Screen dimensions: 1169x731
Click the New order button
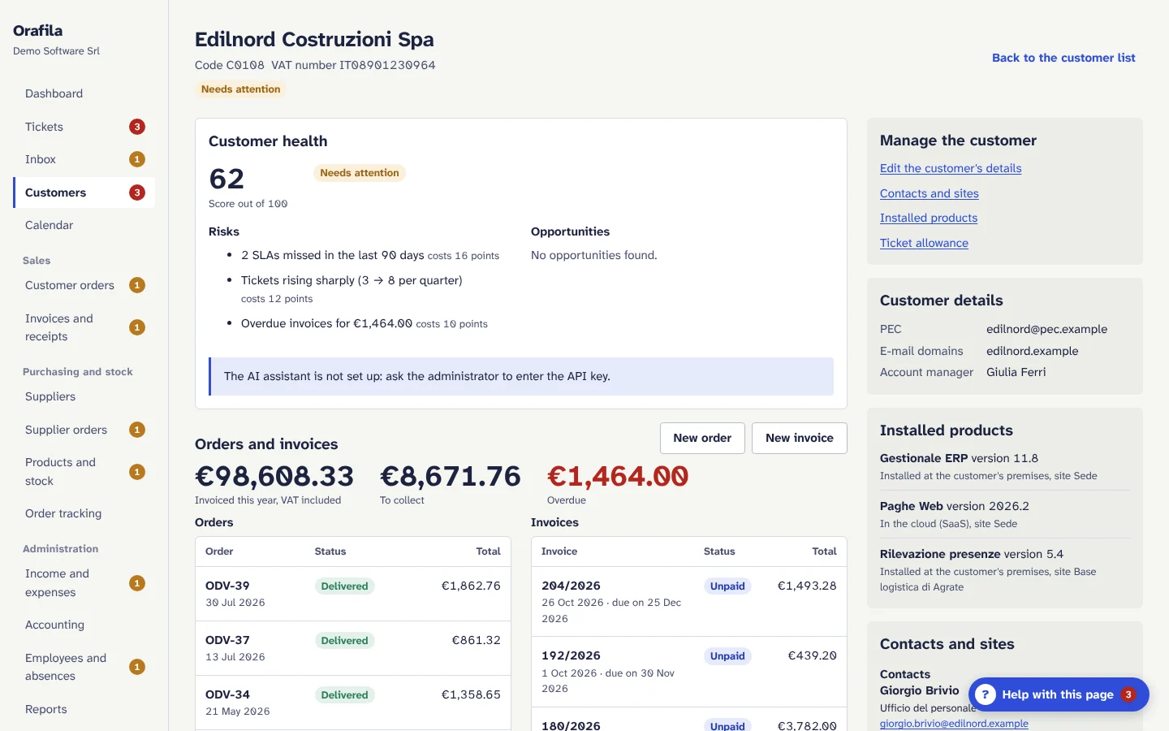pos(702,438)
